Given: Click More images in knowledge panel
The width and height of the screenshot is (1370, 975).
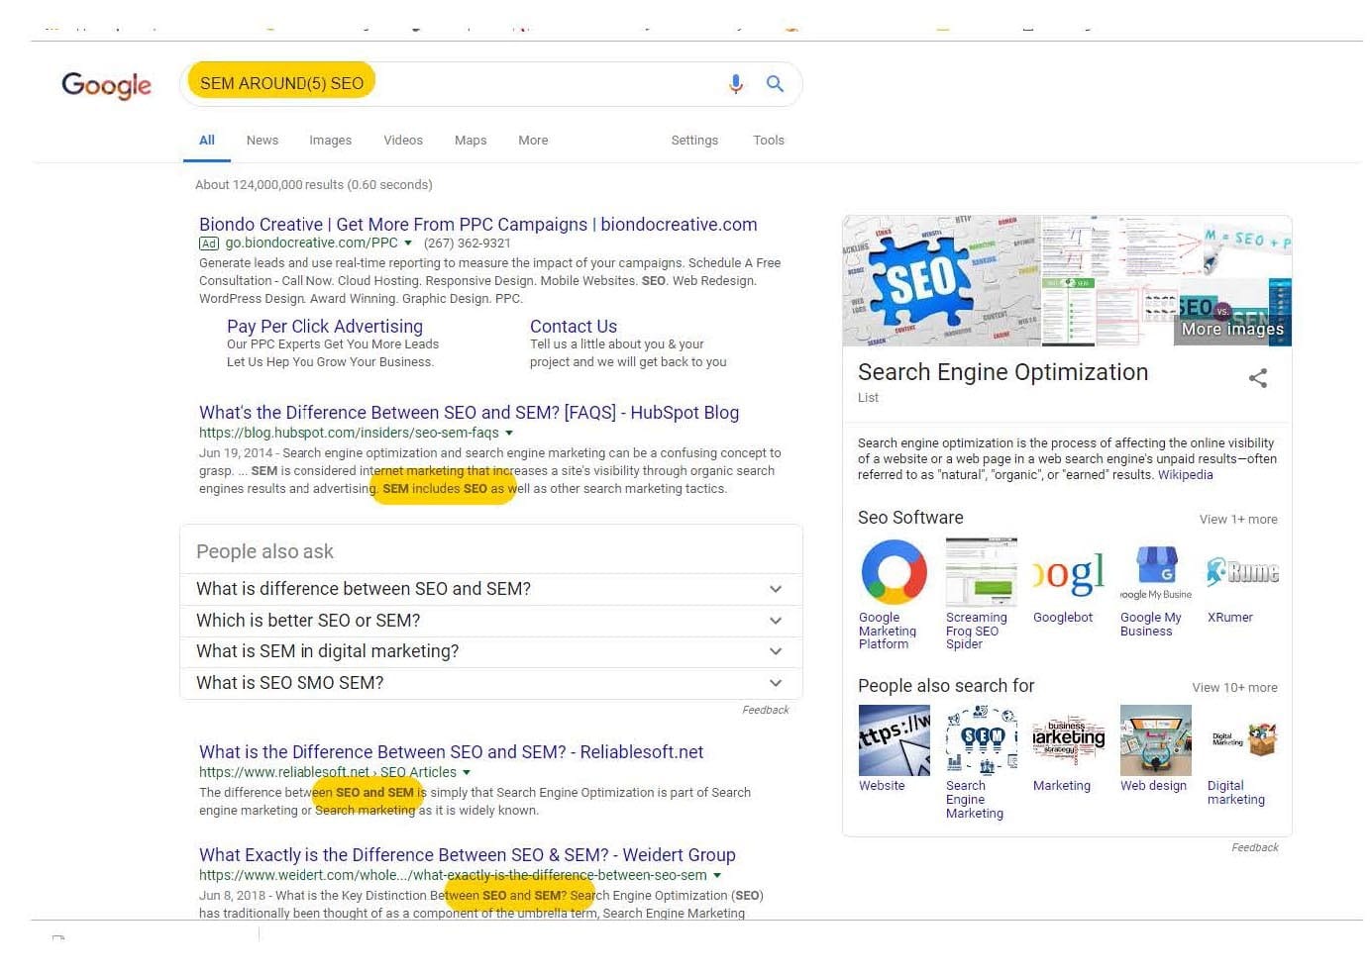Looking at the screenshot, I should point(1232,329).
